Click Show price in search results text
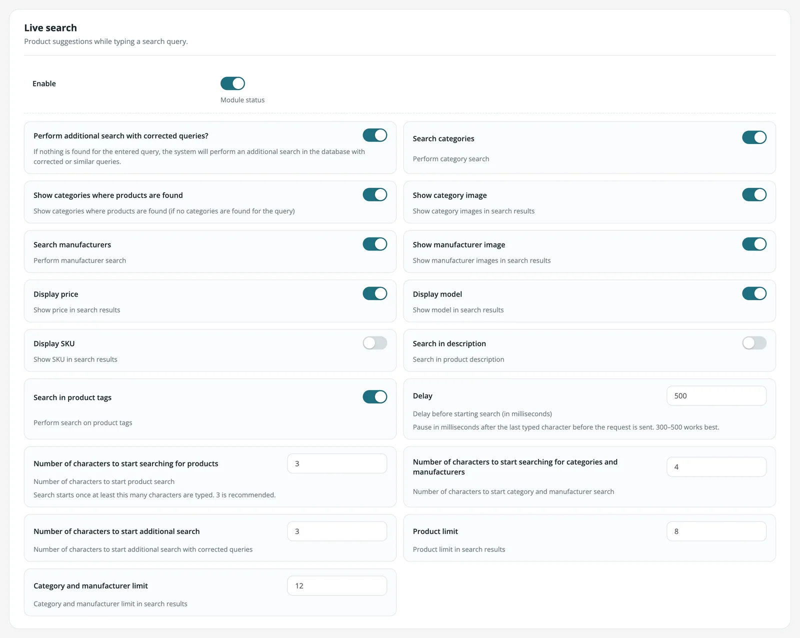Screen dimensions: 800x638 77,310
